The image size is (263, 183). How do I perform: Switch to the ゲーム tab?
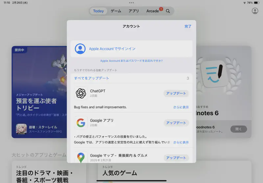point(116,11)
